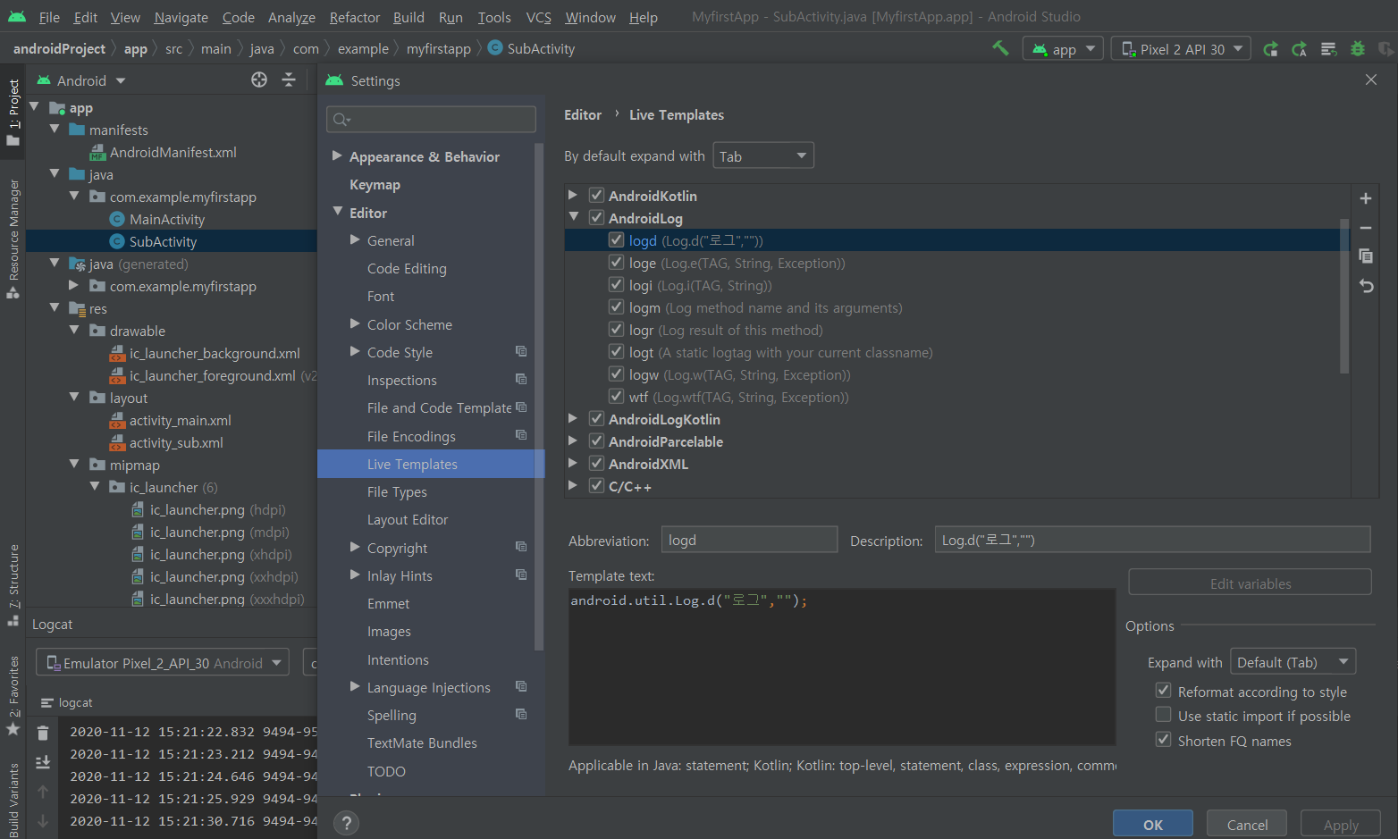Open the Emulator Pixel_2_API_30 logcat dropdown
Image resolution: width=1398 pixels, height=839 pixels.
point(163,663)
